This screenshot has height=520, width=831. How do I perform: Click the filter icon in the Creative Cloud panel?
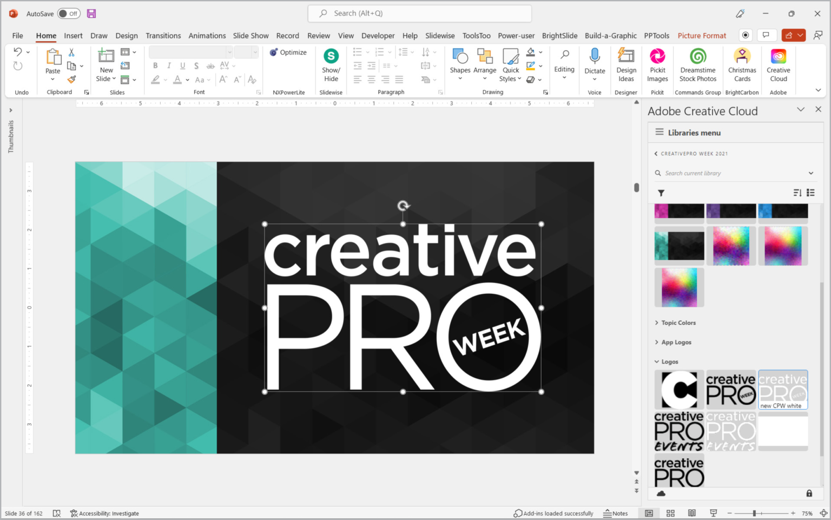[661, 193]
